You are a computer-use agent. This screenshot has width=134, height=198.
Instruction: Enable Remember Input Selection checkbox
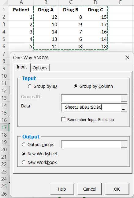[63, 119]
